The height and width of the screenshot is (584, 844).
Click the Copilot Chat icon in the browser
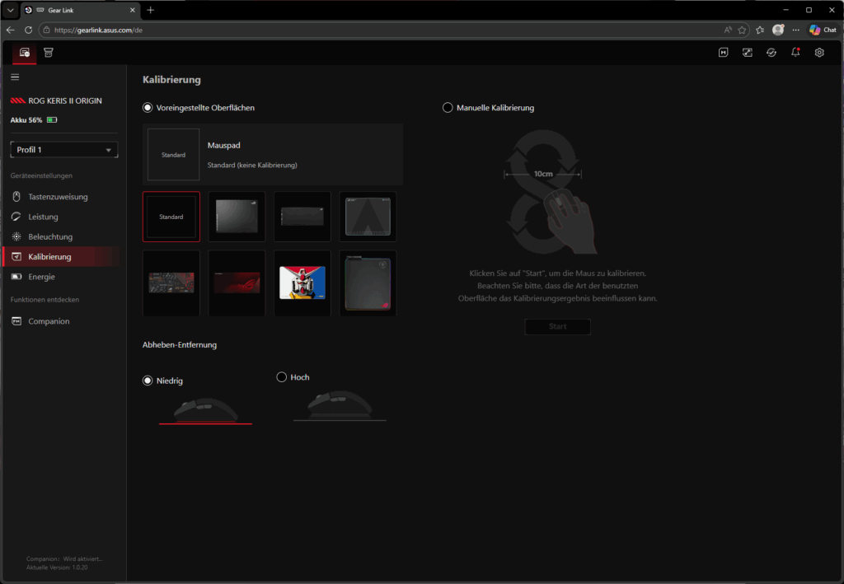(823, 30)
